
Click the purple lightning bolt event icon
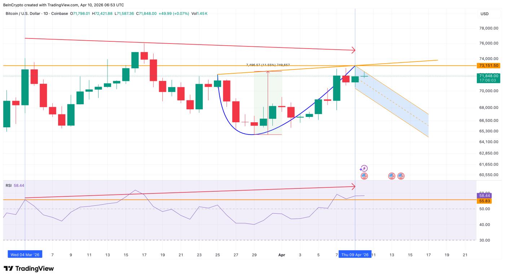coord(364,168)
